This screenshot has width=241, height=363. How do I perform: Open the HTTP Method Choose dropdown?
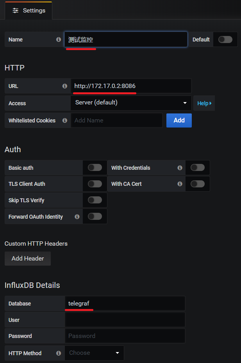click(x=94, y=353)
